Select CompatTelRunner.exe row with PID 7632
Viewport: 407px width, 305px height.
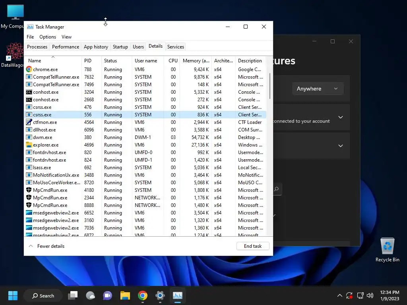pos(145,77)
